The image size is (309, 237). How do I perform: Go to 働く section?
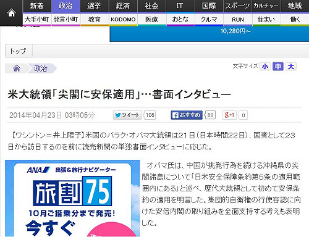pos(295,19)
